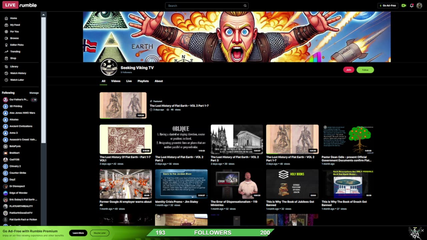
Task: Click the VOL 2 Part 2 video title
Action: (179, 159)
